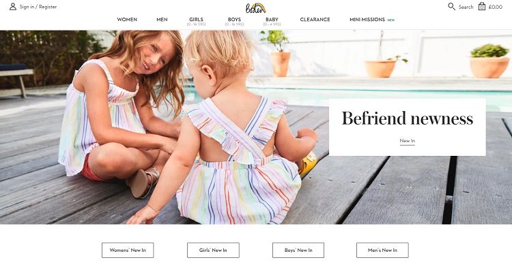Click the Girls' New In button

[x=213, y=250]
